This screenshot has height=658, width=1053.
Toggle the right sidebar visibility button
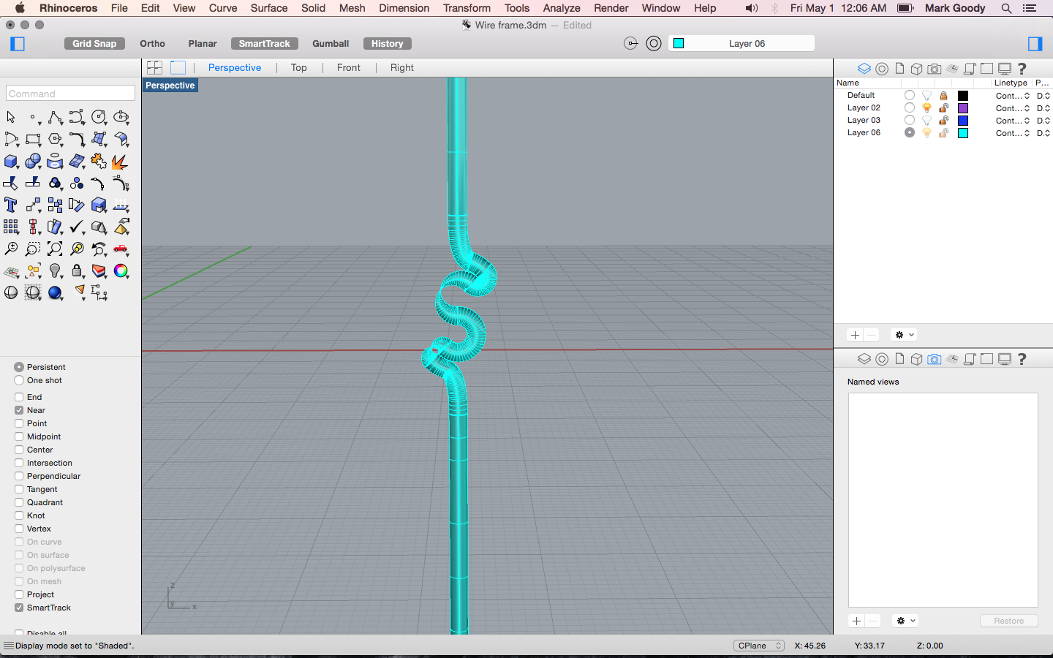[1035, 44]
